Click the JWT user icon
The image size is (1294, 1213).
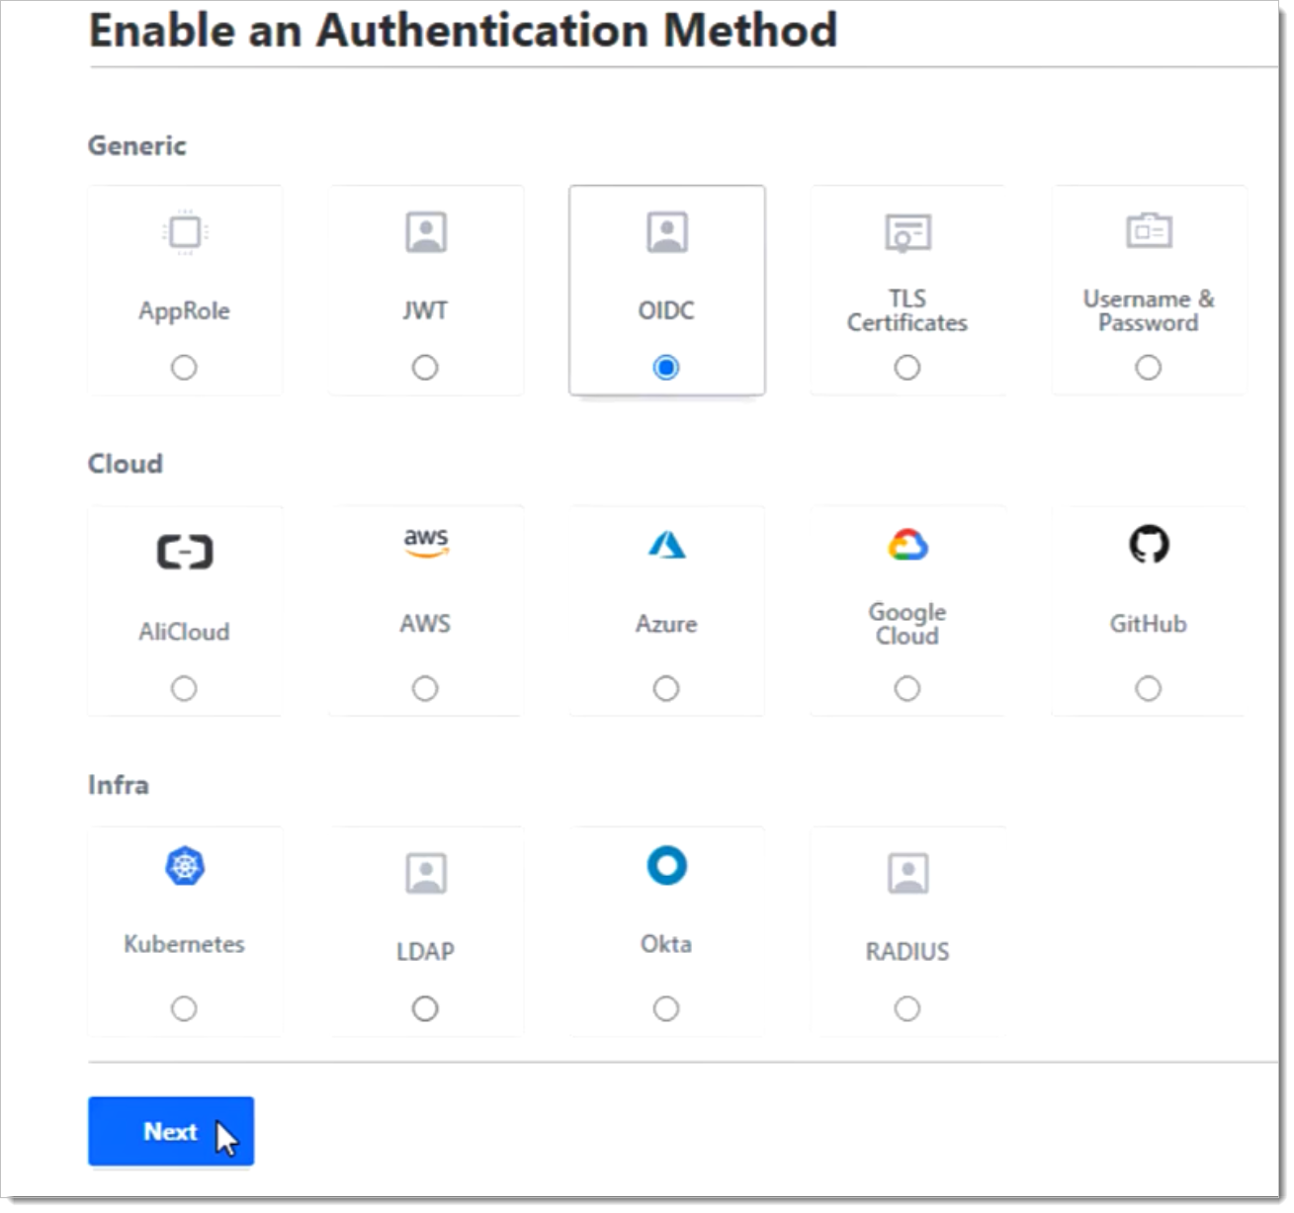(426, 232)
